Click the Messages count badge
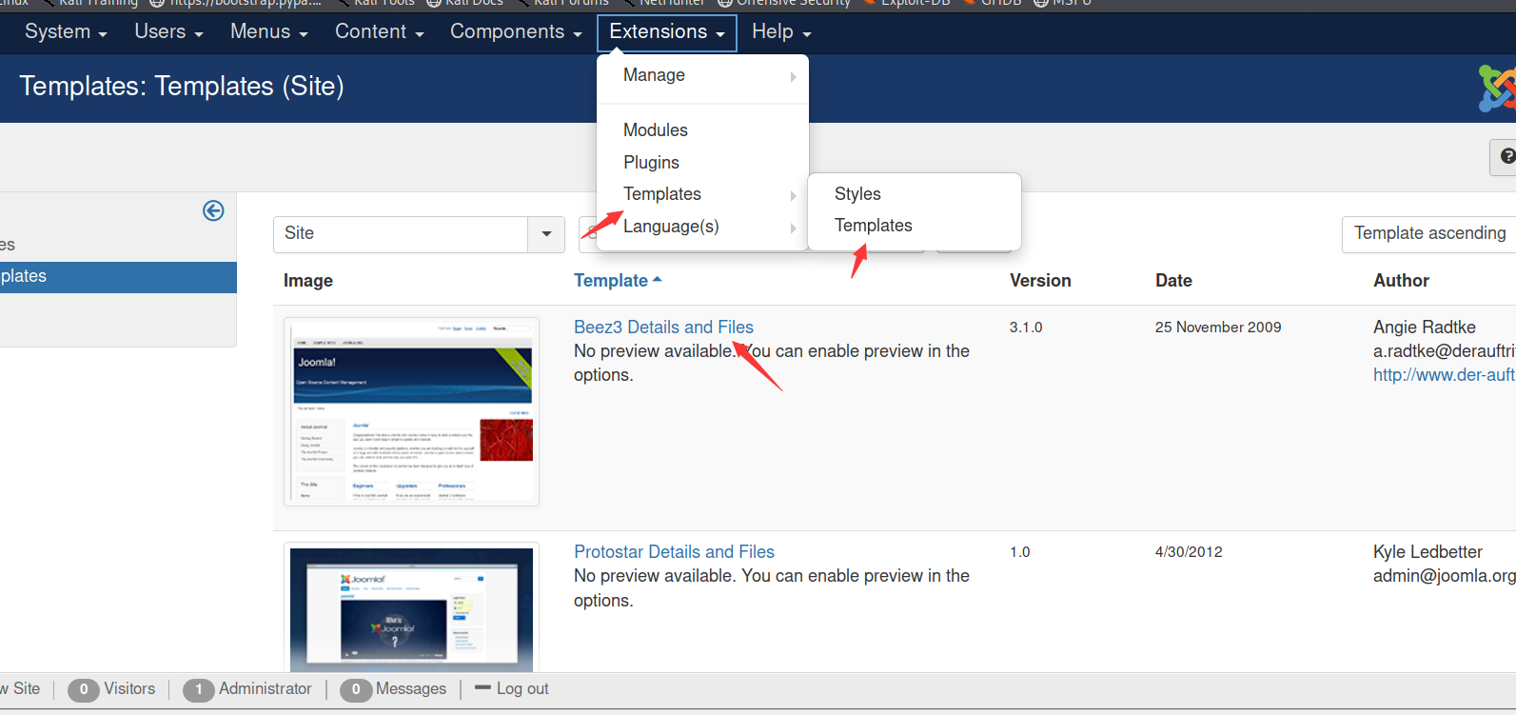The width and height of the screenshot is (1516, 715). click(356, 689)
